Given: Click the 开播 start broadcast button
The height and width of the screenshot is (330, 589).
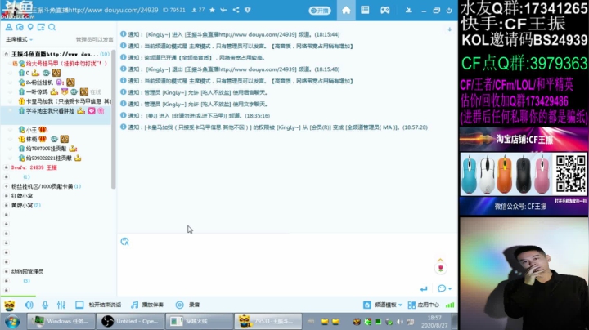Looking at the screenshot, I should pyautogui.click(x=320, y=11).
